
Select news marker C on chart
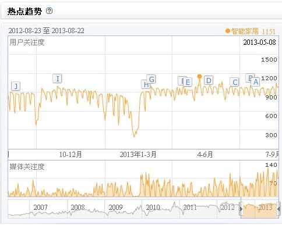click(x=234, y=82)
